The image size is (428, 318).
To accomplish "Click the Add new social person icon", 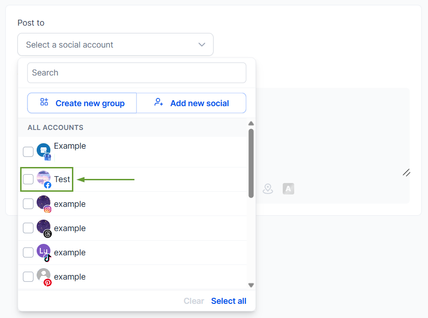I will pos(159,102).
